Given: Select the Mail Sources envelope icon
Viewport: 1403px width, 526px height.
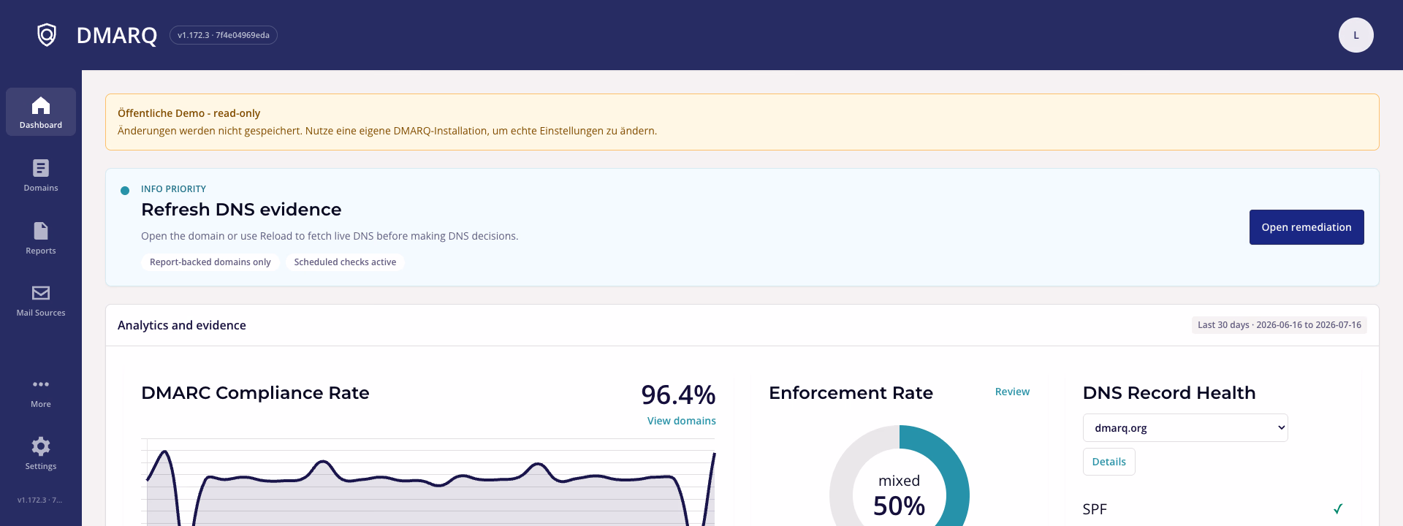Looking at the screenshot, I should tap(41, 293).
